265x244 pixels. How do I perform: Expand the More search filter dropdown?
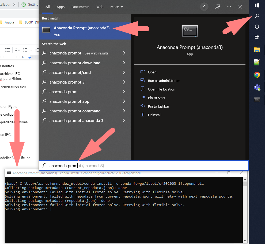[x=117, y=7]
